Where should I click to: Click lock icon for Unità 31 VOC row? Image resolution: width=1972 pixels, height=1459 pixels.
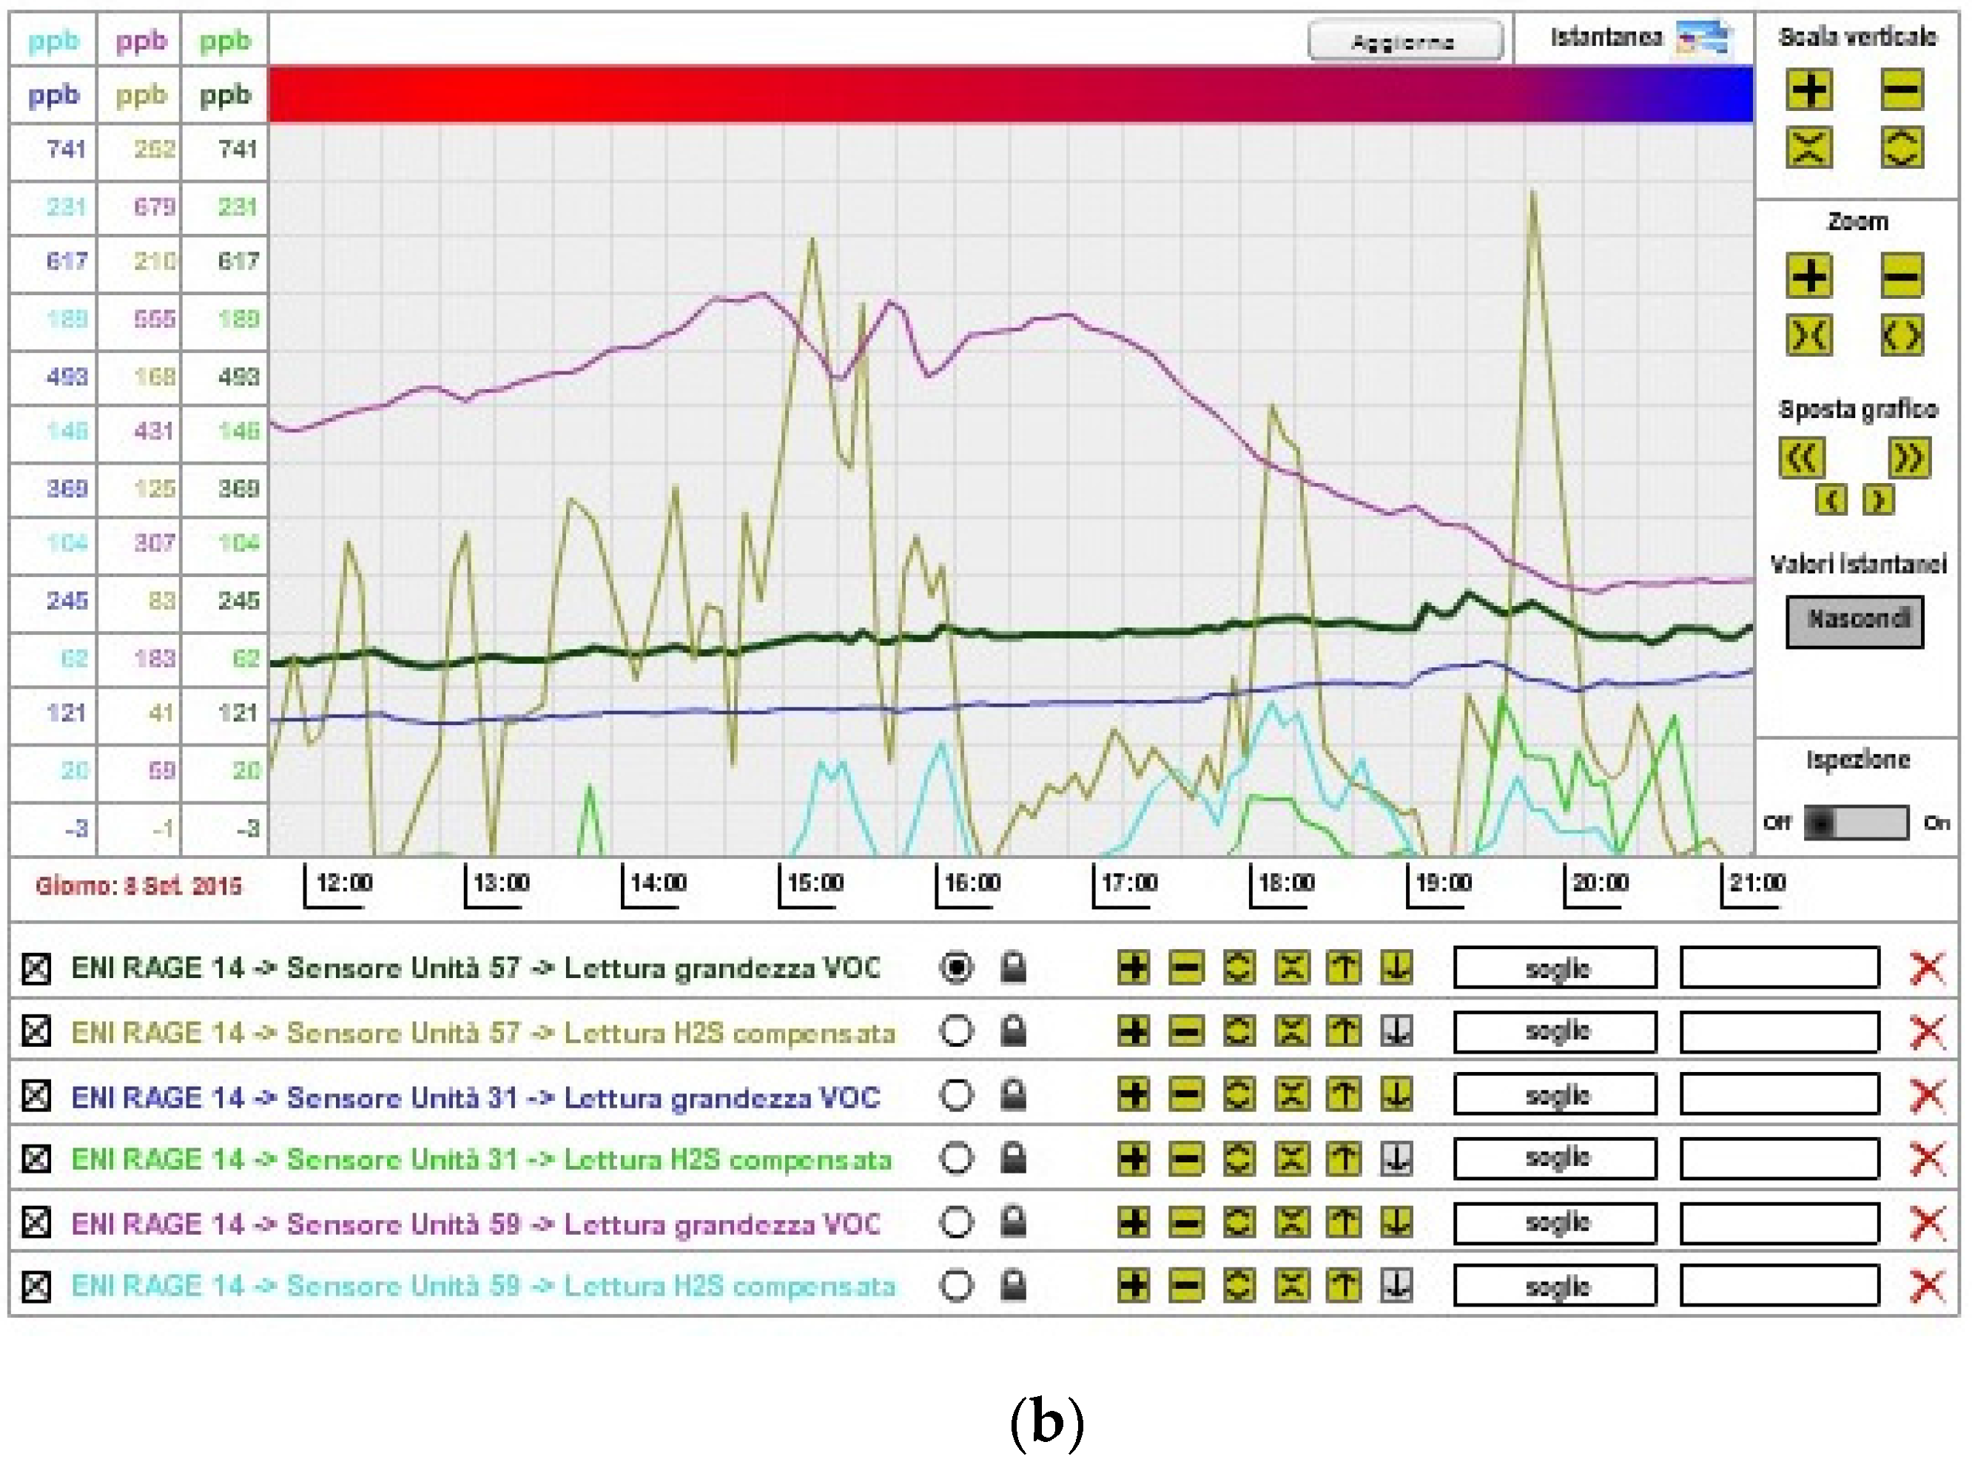[1013, 1095]
